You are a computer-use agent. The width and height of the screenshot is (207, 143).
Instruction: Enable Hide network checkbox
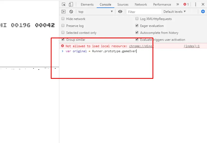click(x=63, y=19)
